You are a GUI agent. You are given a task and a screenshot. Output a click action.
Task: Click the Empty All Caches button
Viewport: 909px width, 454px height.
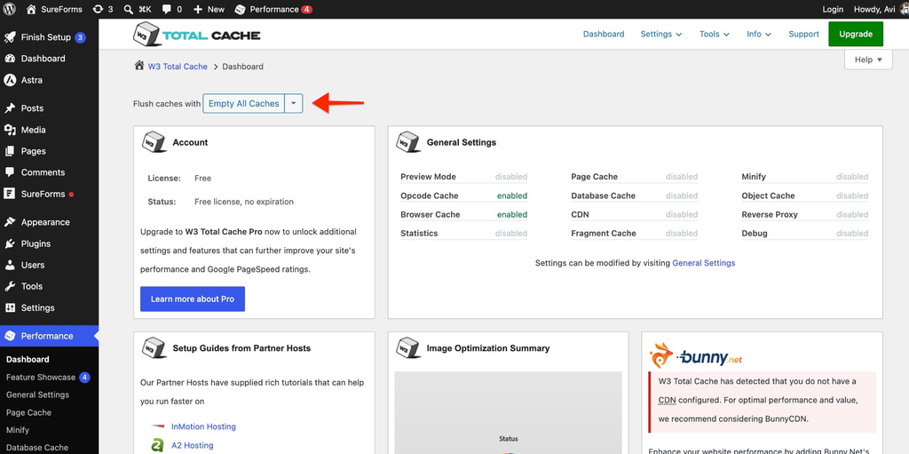pyautogui.click(x=243, y=103)
